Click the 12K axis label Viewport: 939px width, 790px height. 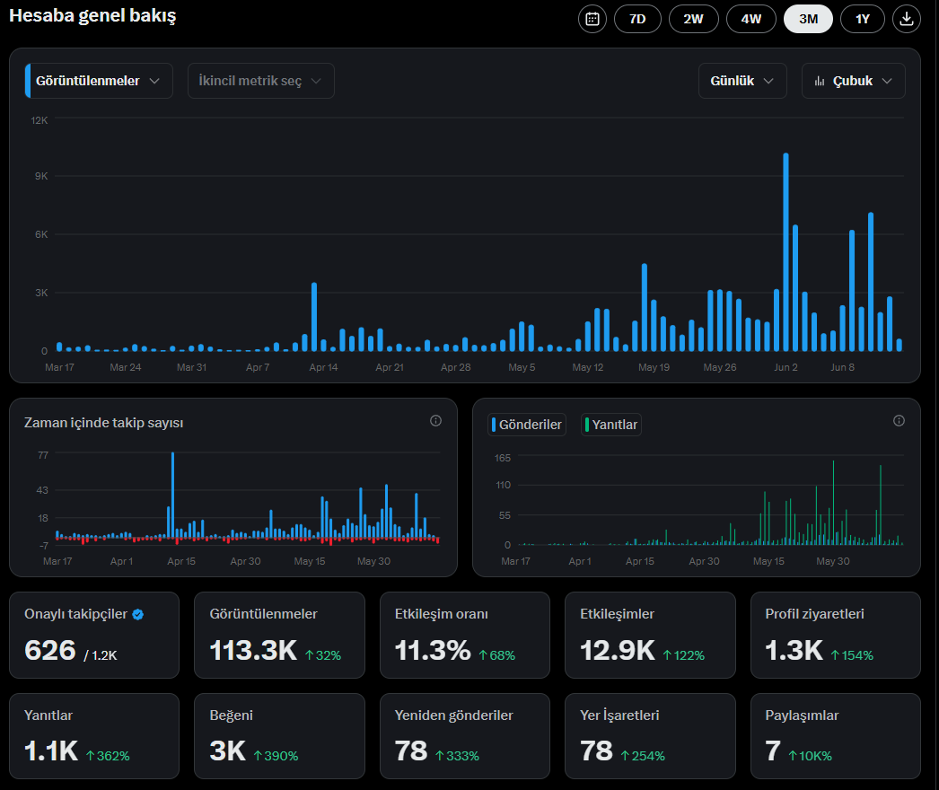coord(39,120)
